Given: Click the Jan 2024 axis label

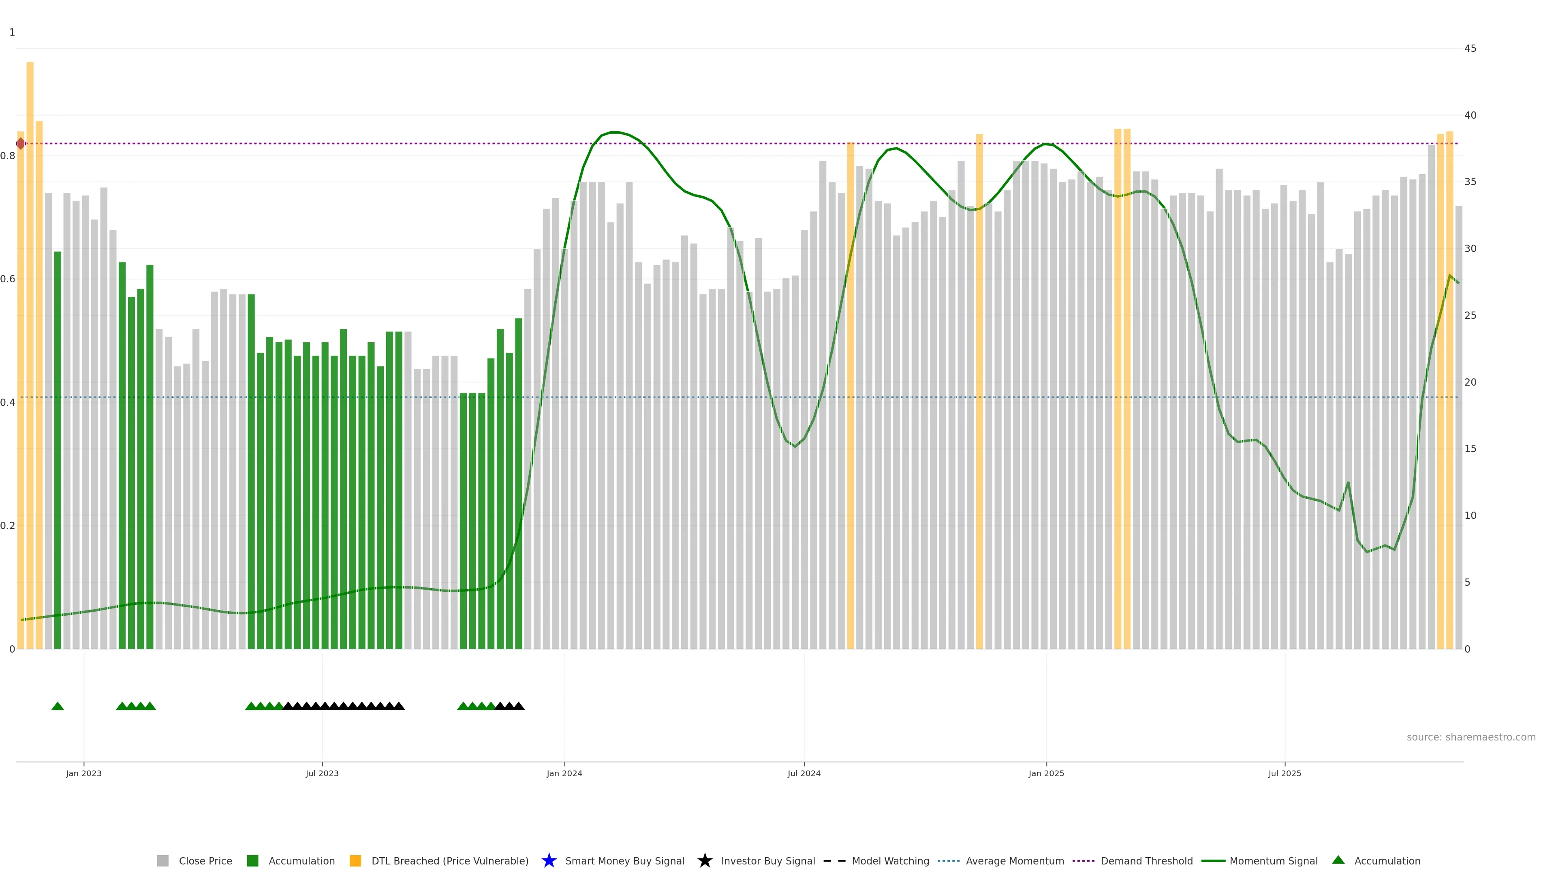Looking at the screenshot, I should pos(564,773).
